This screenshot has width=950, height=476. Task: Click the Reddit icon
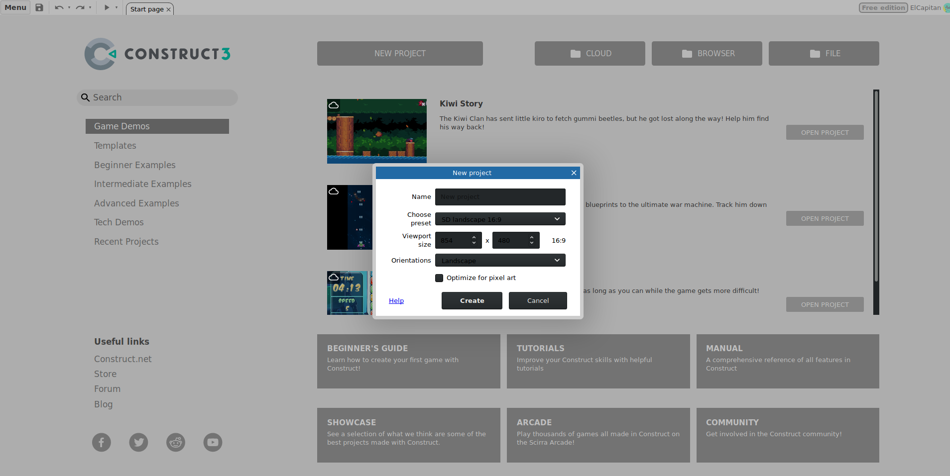tap(175, 442)
